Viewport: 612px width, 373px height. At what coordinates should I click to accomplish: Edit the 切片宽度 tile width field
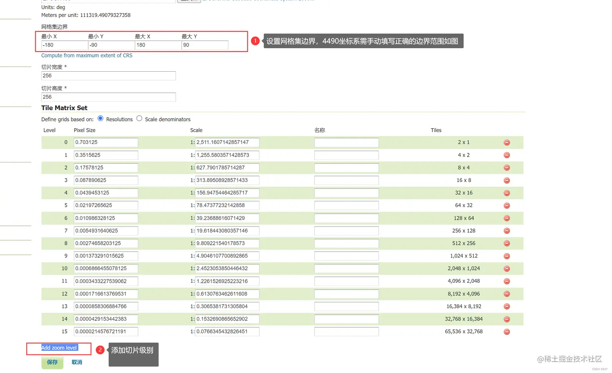(x=108, y=76)
